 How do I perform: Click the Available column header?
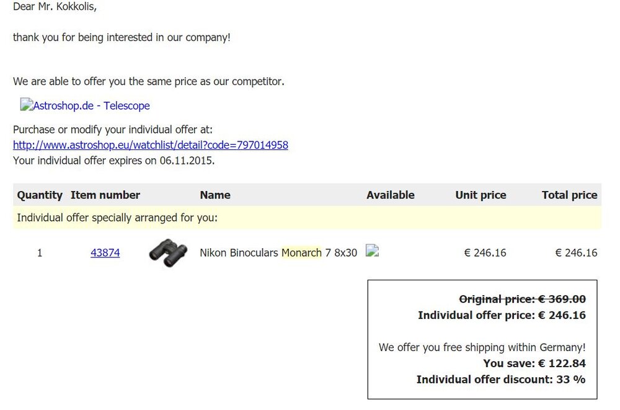click(391, 195)
